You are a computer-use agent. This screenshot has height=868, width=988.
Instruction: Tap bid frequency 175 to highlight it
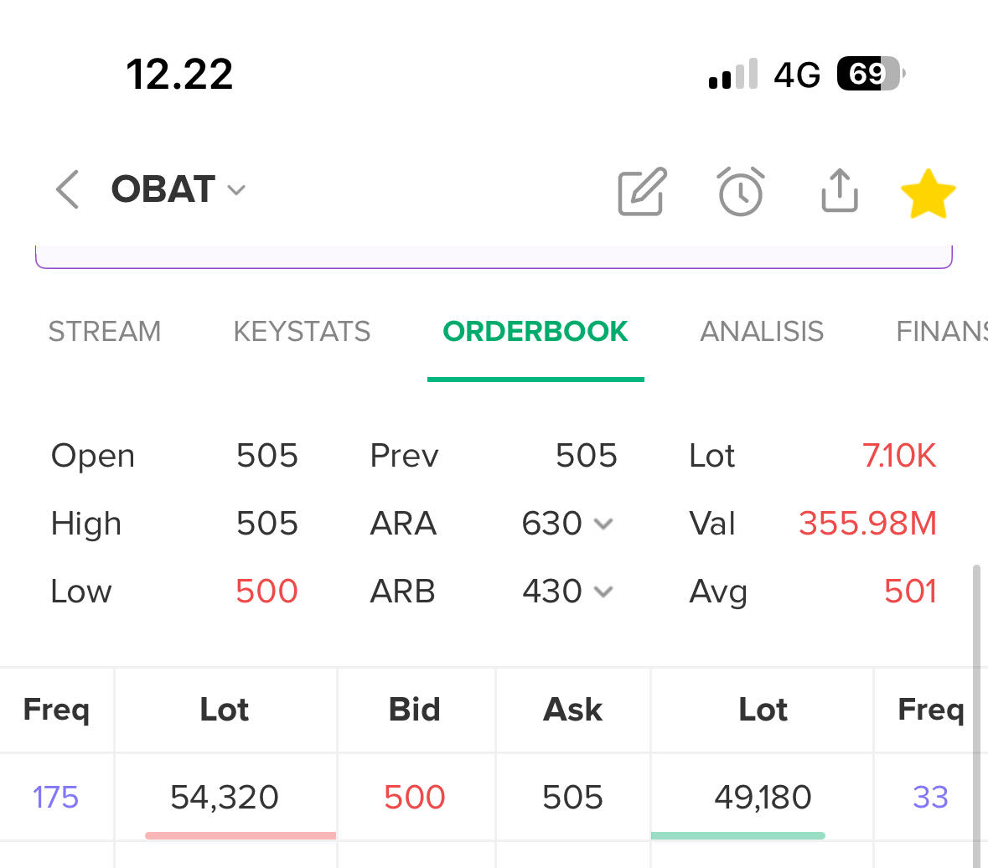click(x=55, y=797)
